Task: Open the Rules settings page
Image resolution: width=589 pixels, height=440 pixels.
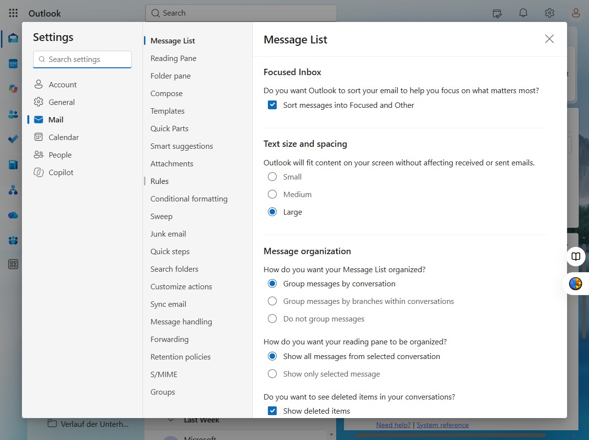Action: [160, 181]
